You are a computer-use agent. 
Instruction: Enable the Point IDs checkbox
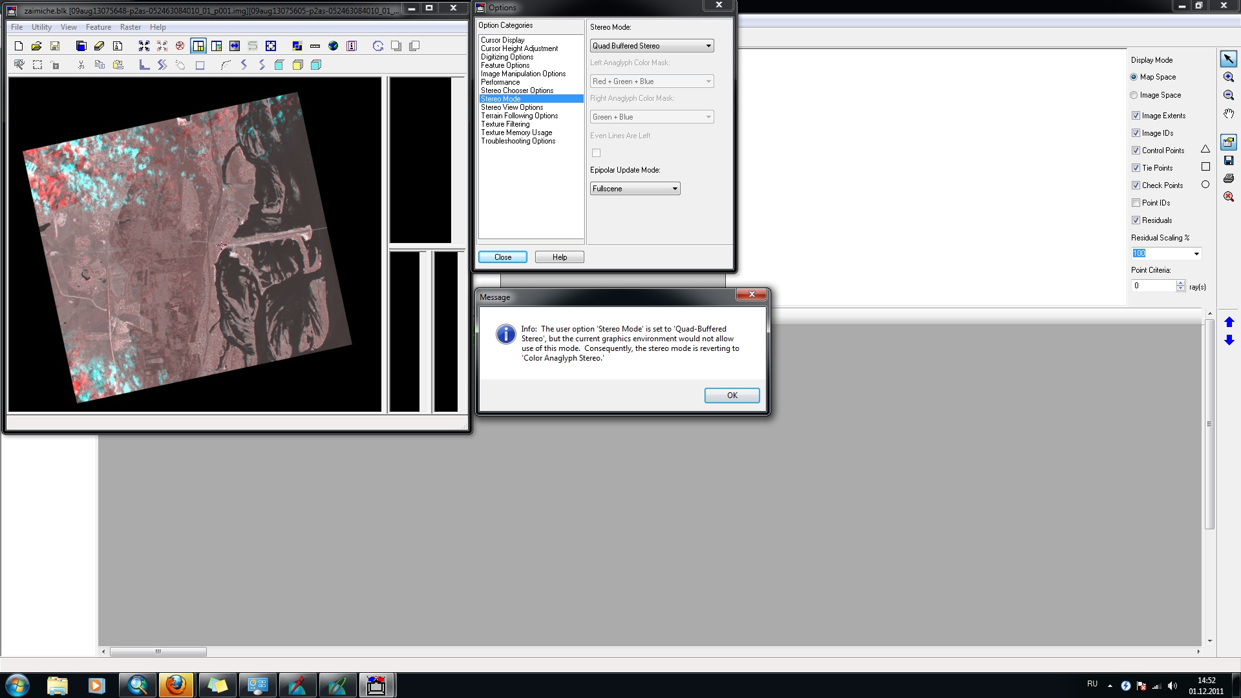[1136, 203]
